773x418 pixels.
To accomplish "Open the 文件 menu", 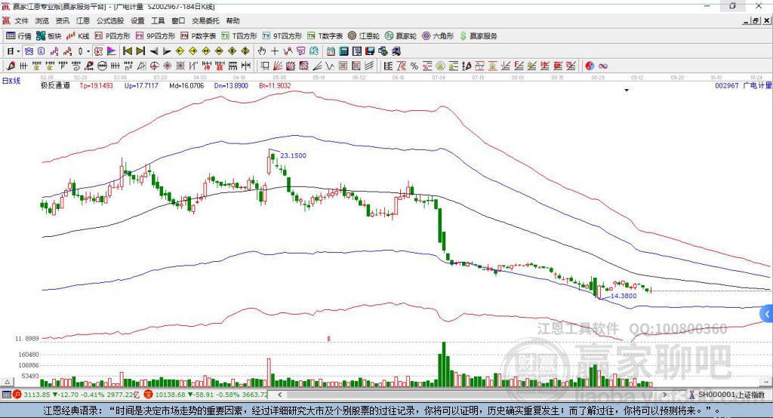I will click(x=21, y=20).
